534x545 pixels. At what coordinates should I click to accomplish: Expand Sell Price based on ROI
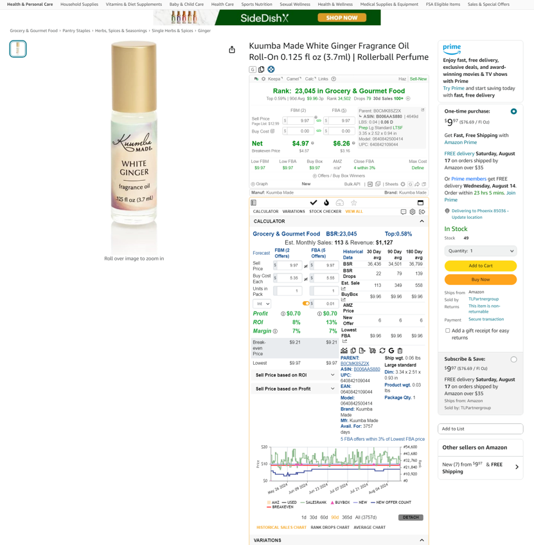295,375
